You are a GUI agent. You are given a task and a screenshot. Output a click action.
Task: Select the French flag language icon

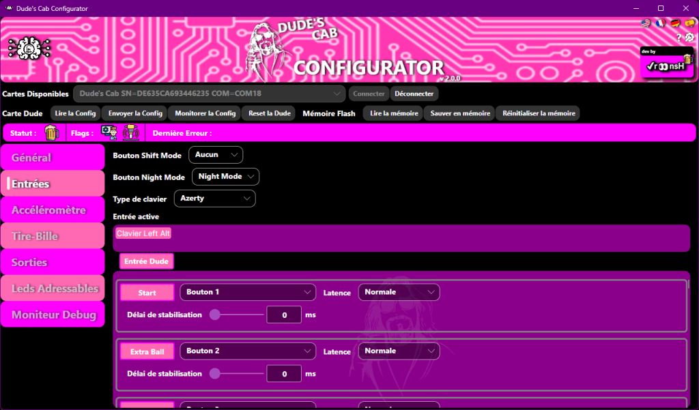pyautogui.click(x=661, y=23)
